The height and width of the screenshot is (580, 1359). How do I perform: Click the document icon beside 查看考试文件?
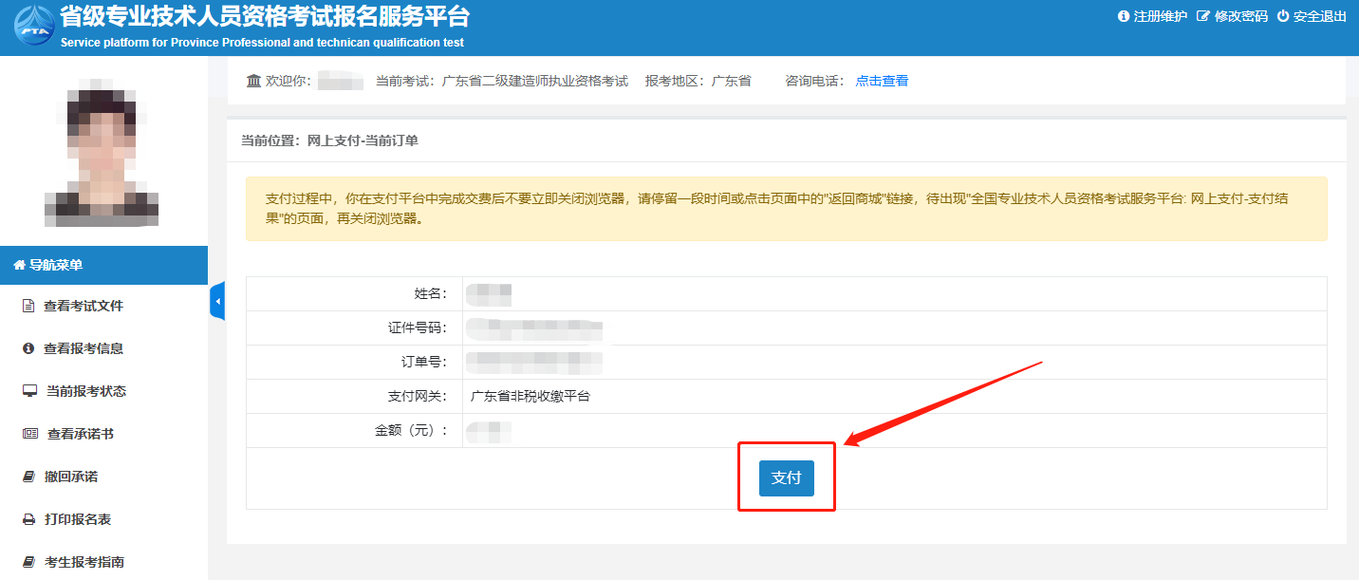tap(28, 306)
